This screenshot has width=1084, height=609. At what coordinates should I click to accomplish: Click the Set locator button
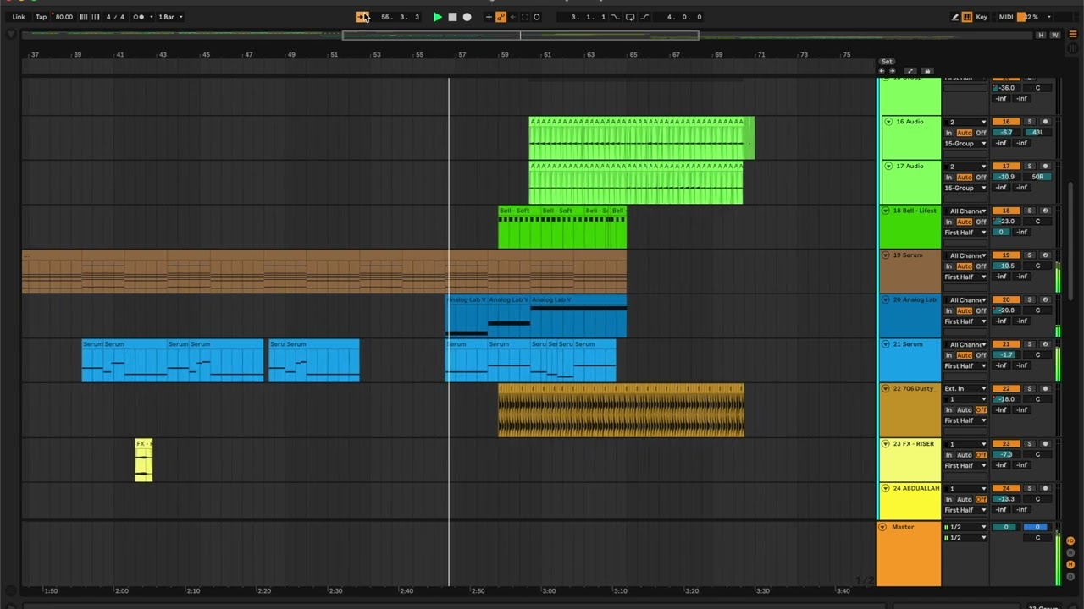(x=887, y=62)
